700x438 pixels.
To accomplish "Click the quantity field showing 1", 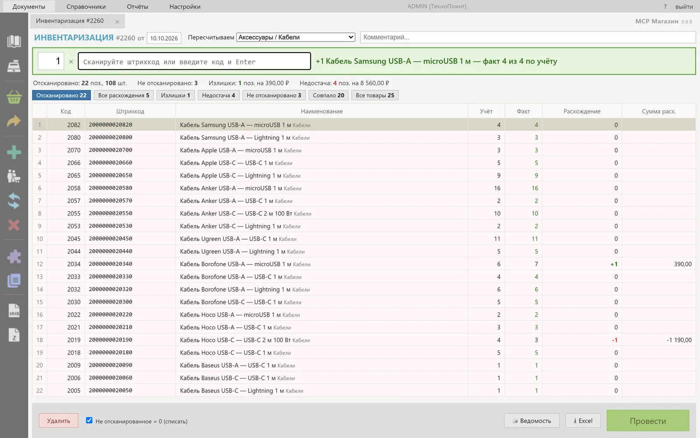I will (x=51, y=61).
